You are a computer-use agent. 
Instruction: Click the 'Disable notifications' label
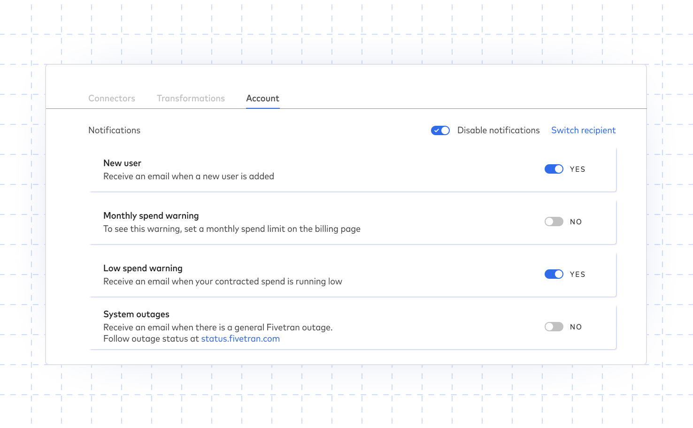click(x=499, y=130)
